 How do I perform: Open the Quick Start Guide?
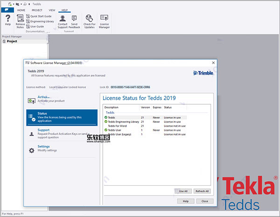[x=39, y=16]
